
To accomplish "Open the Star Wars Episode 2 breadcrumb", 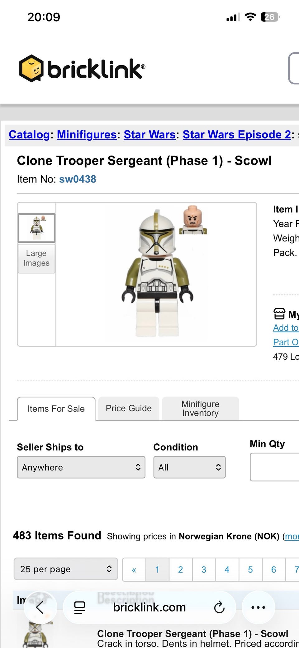I will pyautogui.click(x=237, y=134).
